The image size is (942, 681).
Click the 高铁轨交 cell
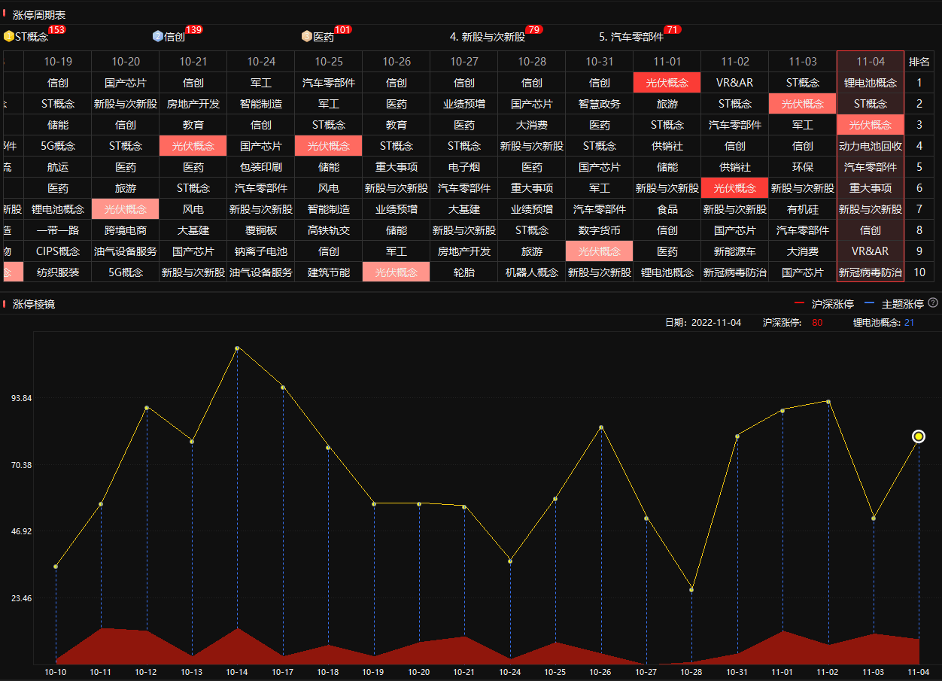(x=329, y=230)
